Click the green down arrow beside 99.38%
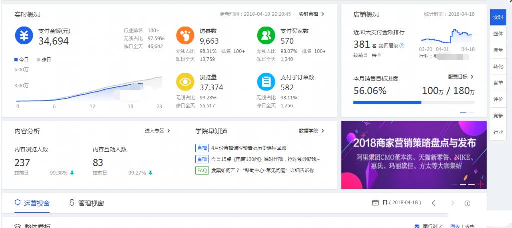This screenshot has width=512, height=228. click(72, 173)
